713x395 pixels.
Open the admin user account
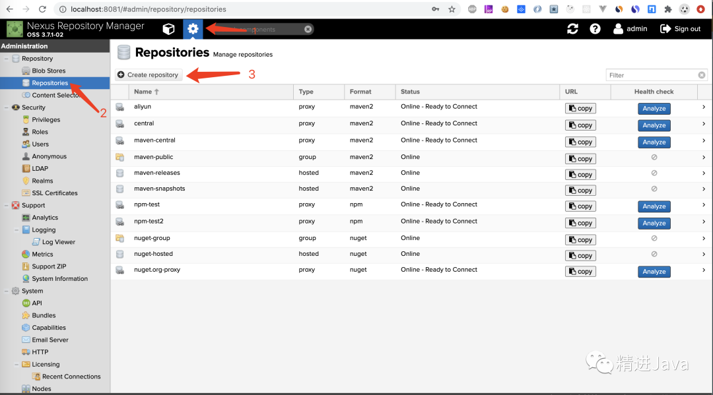click(x=630, y=29)
